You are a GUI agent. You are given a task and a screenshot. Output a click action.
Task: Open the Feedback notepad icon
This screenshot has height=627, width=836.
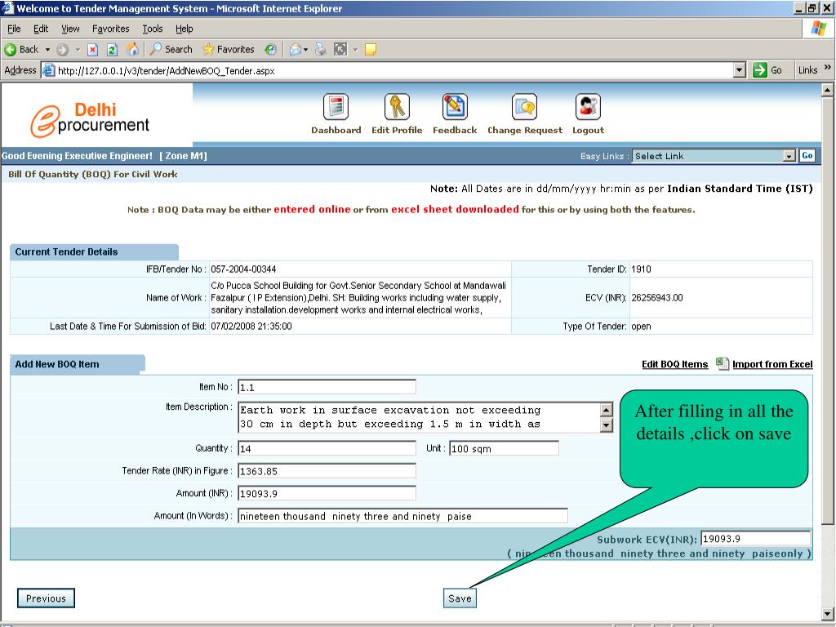[455, 107]
